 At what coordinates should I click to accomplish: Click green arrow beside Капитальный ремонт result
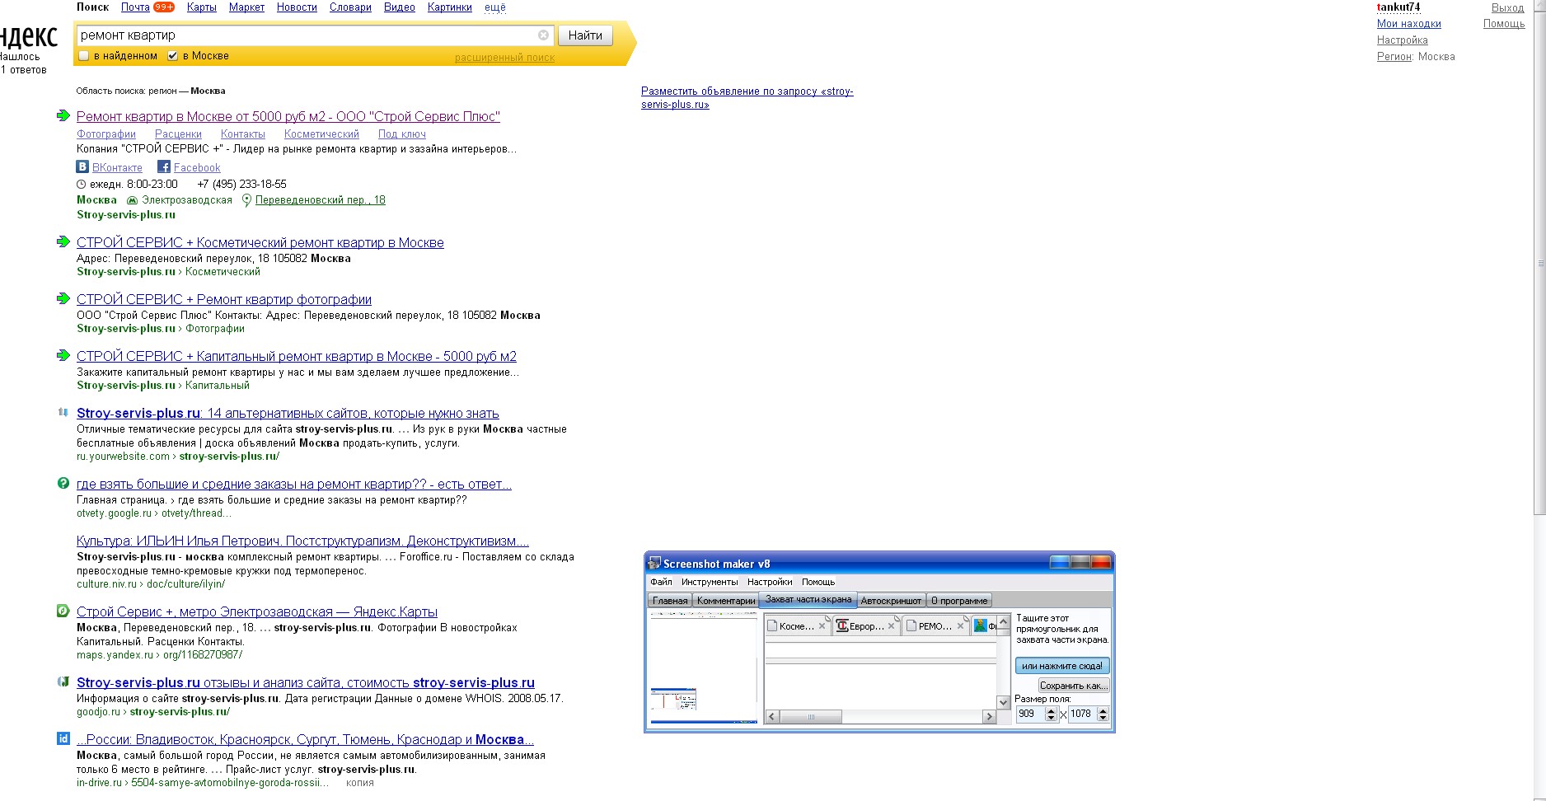tap(63, 355)
